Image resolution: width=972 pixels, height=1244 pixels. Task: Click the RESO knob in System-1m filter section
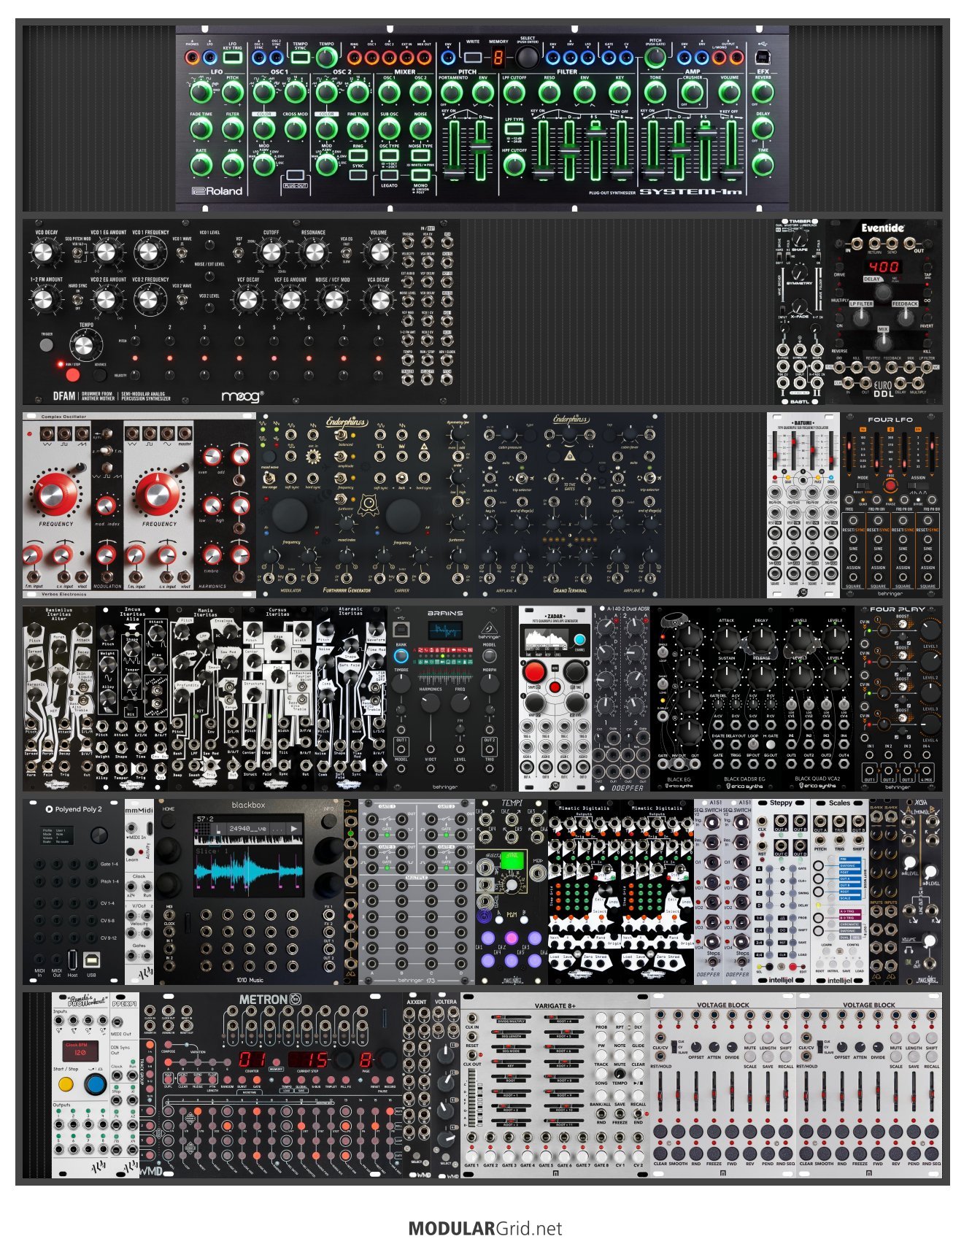(549, 93)
